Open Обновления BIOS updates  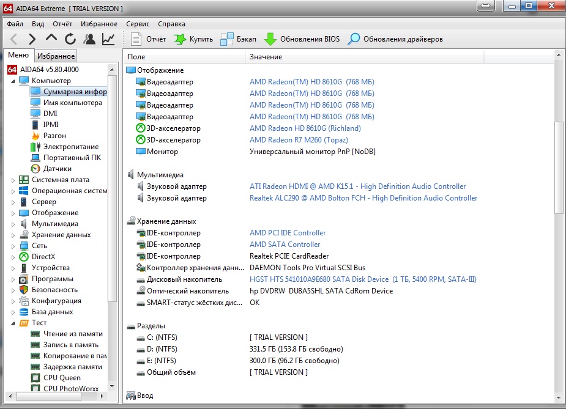[x=302, y=39]
